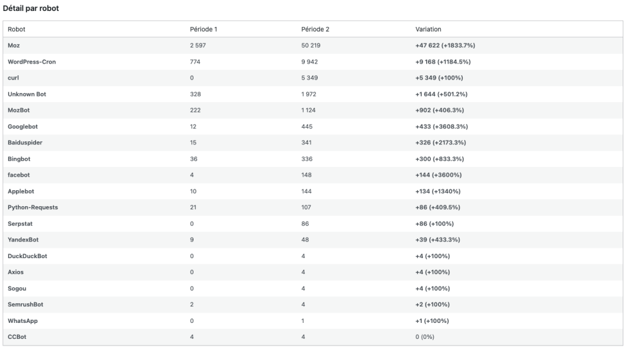
Task: Select the Sogou row name
Action: [x=17, y=289]
